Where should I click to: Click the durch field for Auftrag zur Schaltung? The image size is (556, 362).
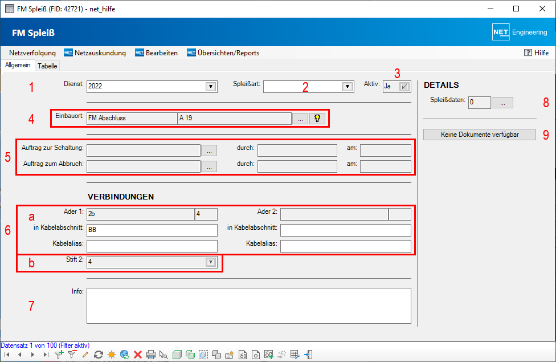pyautogui.click(x=297, y=151)
